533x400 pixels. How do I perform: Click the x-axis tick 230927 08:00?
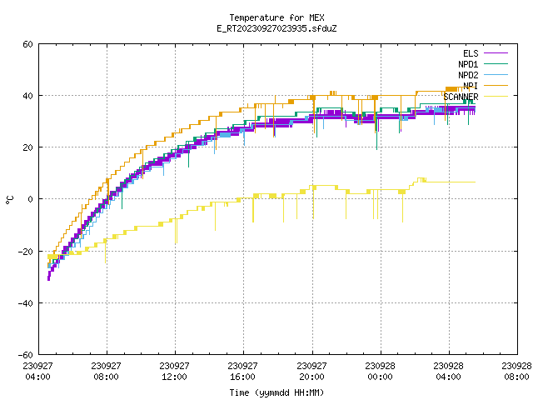point(106,372)
